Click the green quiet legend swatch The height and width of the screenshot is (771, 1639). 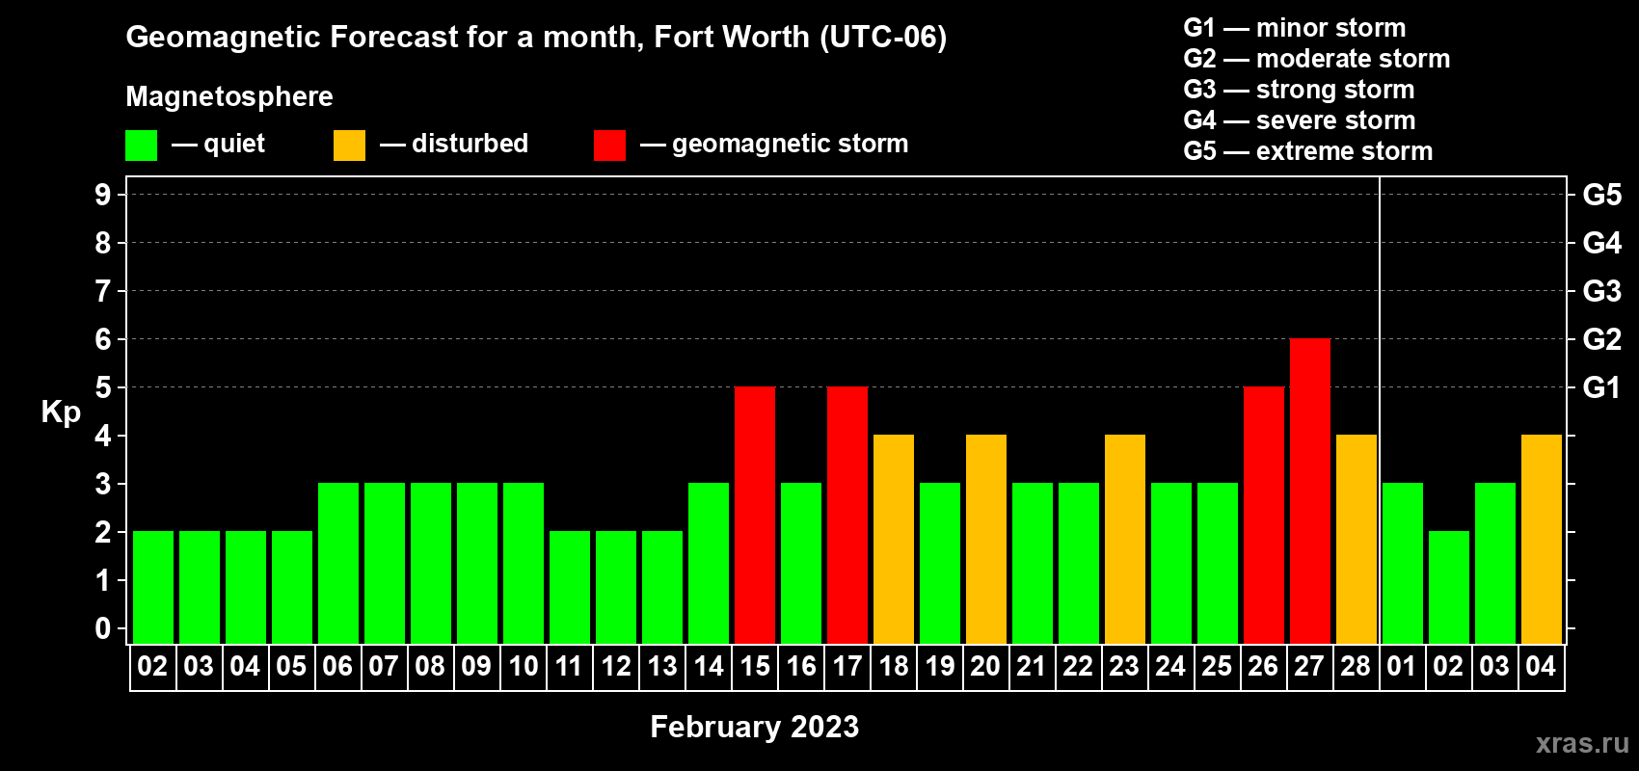(x=141, y=146)
